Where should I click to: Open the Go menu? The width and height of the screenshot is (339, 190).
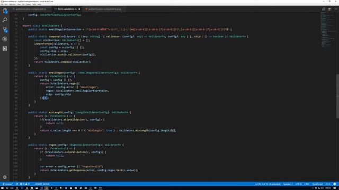tap(23, 4)
